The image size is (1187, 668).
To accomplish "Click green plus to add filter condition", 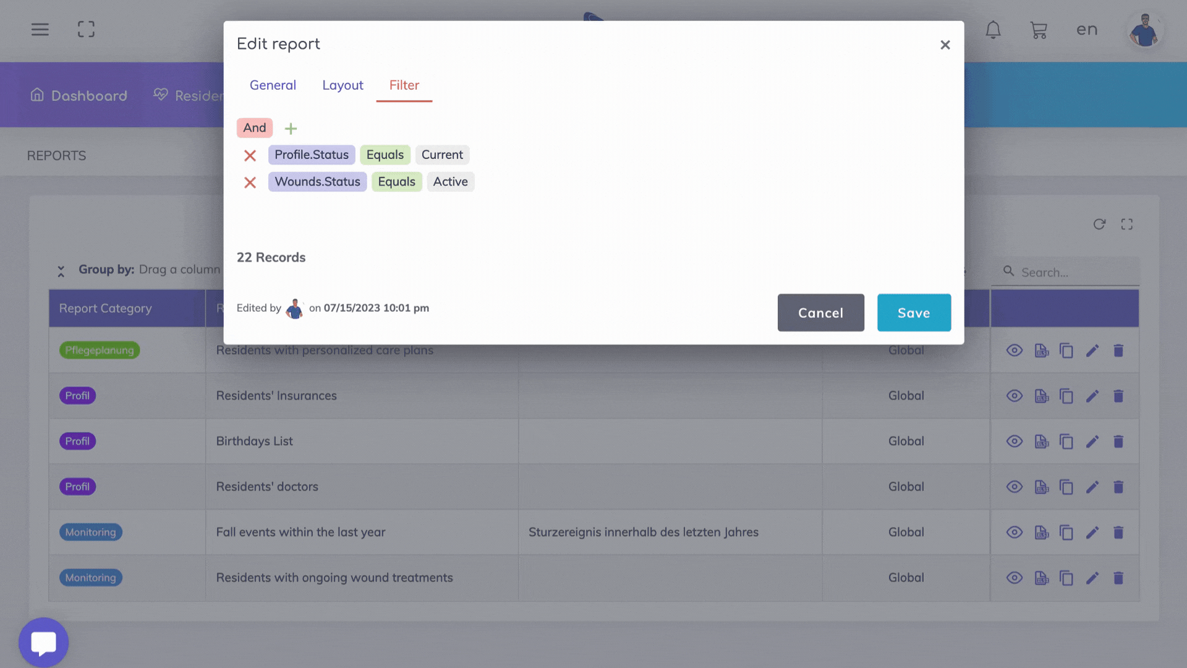I will [x=291, y=129].
